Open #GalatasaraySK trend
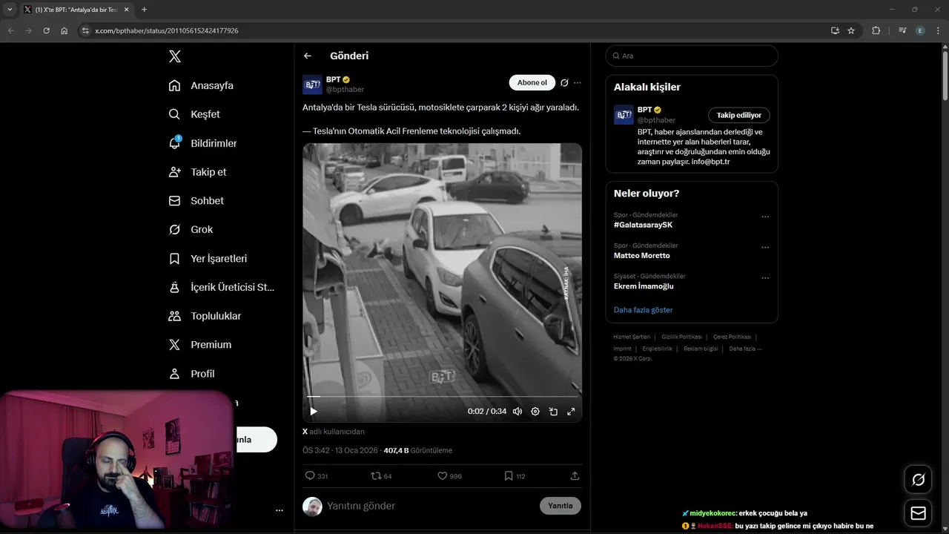This screenshot has height=534, width=949. pos(644,225)
